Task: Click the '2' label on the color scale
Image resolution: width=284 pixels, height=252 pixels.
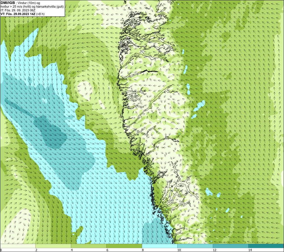Action: coord(36,250)
